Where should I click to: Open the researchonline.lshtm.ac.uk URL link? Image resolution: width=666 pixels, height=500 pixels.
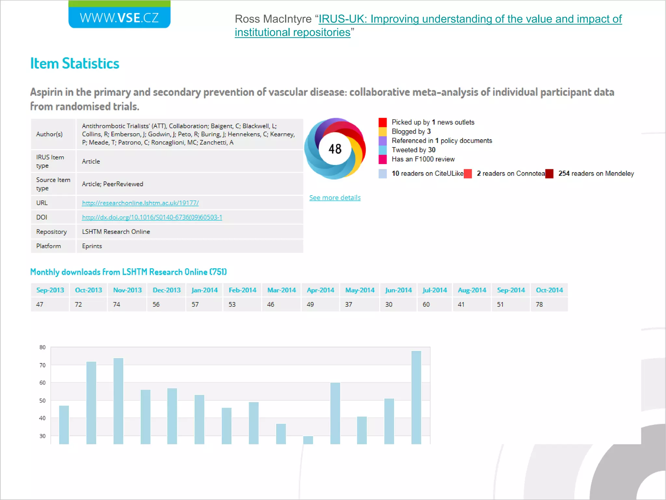[x=140, y=203]
